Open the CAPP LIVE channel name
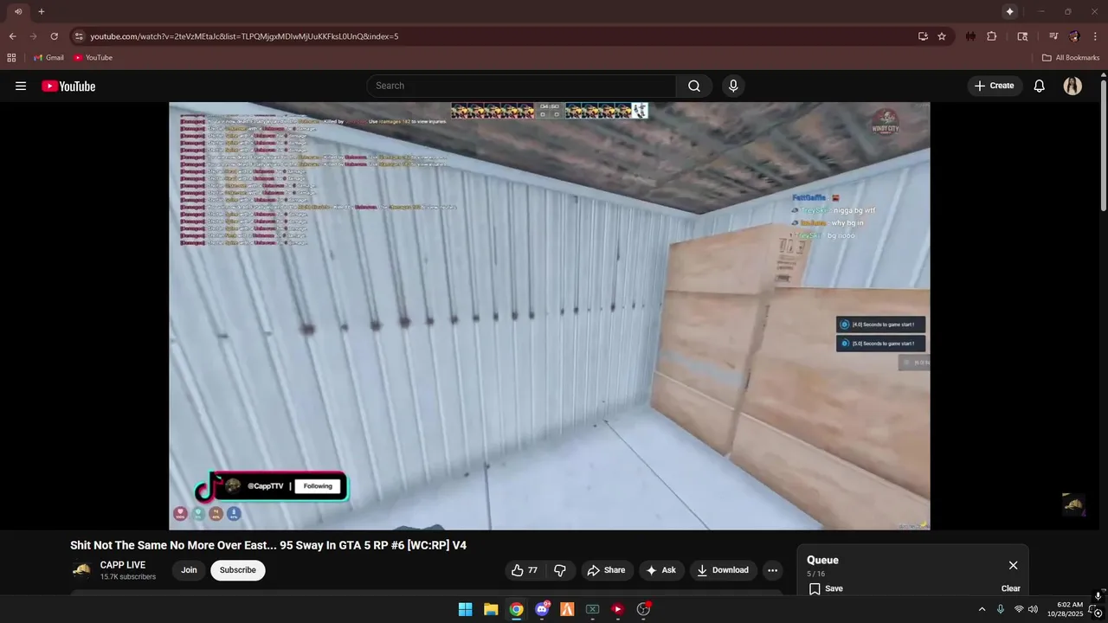 click(x=123, y=565)
